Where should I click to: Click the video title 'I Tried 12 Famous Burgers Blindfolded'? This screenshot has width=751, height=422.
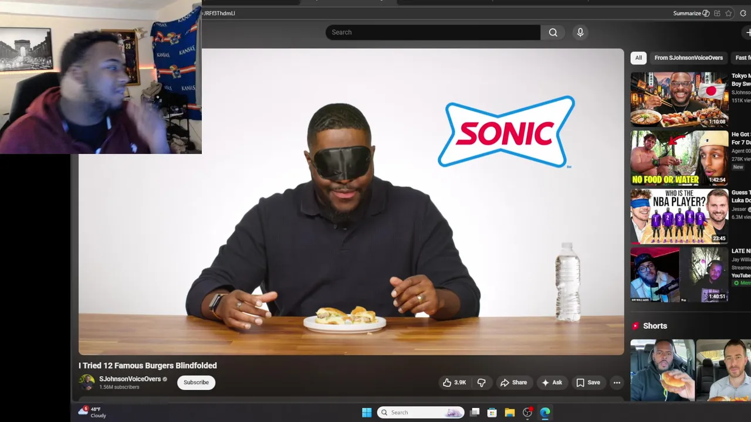pyautogui.click(x=148, y=365)
